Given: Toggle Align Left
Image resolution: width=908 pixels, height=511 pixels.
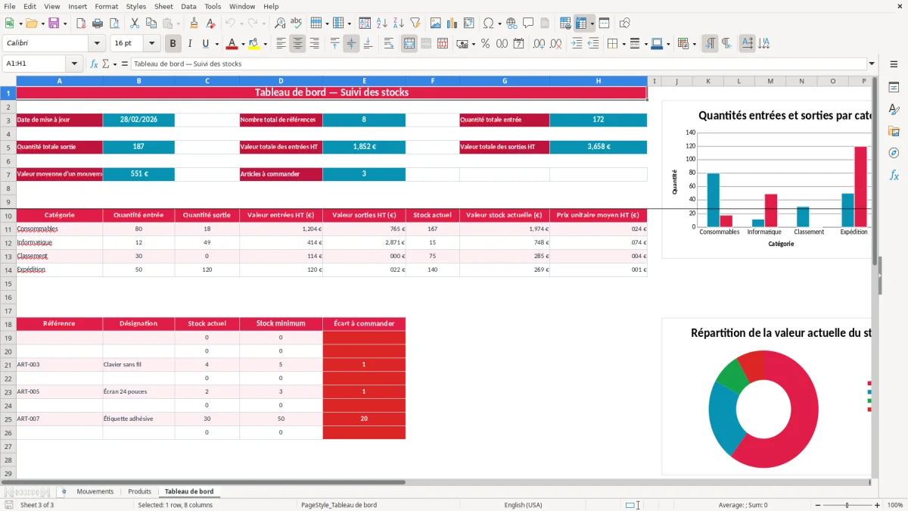Looking at the screenshot, I should click(281, 44).
